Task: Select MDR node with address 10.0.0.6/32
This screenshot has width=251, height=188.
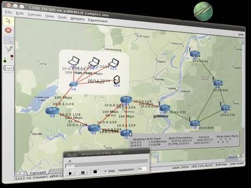Action: (218, 83)
